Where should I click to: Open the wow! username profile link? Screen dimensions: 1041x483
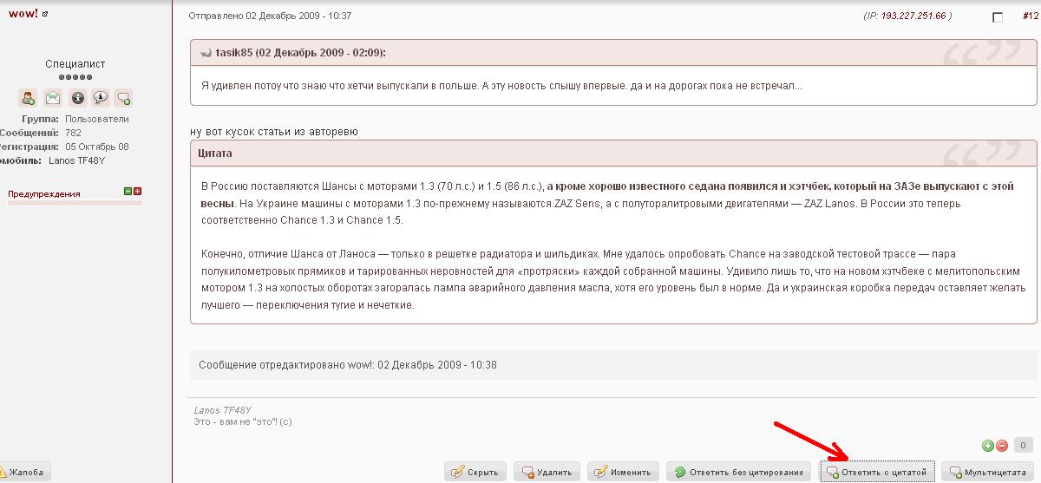pos(23,14)
